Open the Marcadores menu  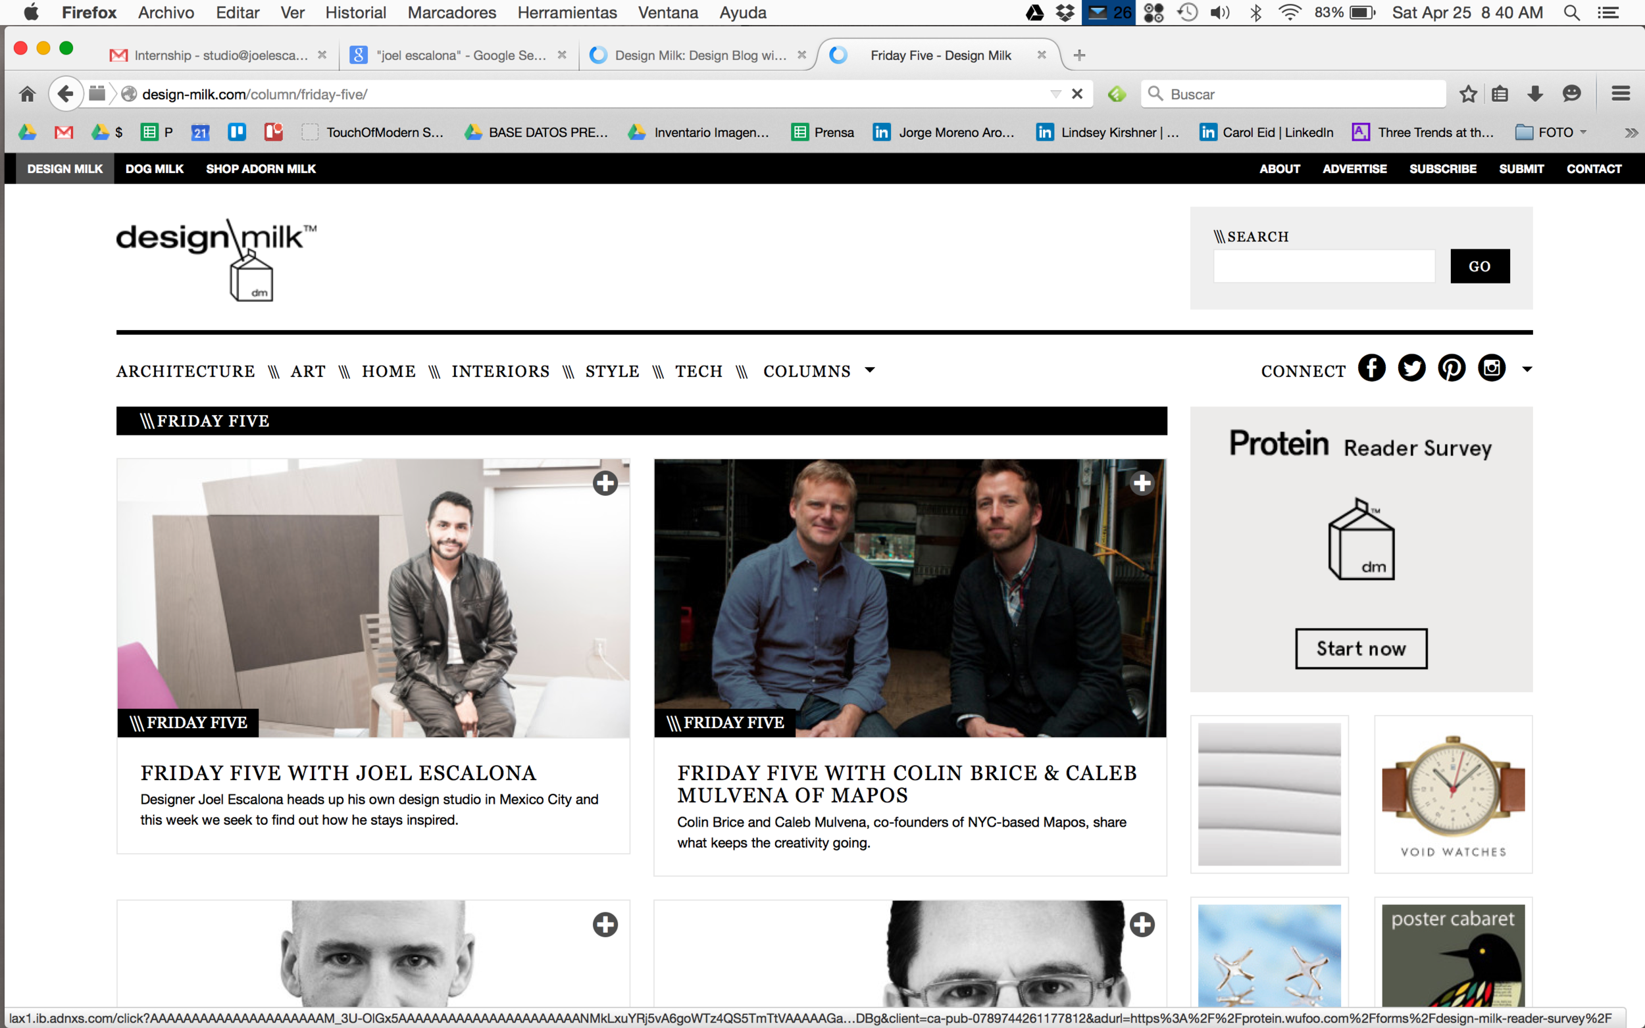451,12
